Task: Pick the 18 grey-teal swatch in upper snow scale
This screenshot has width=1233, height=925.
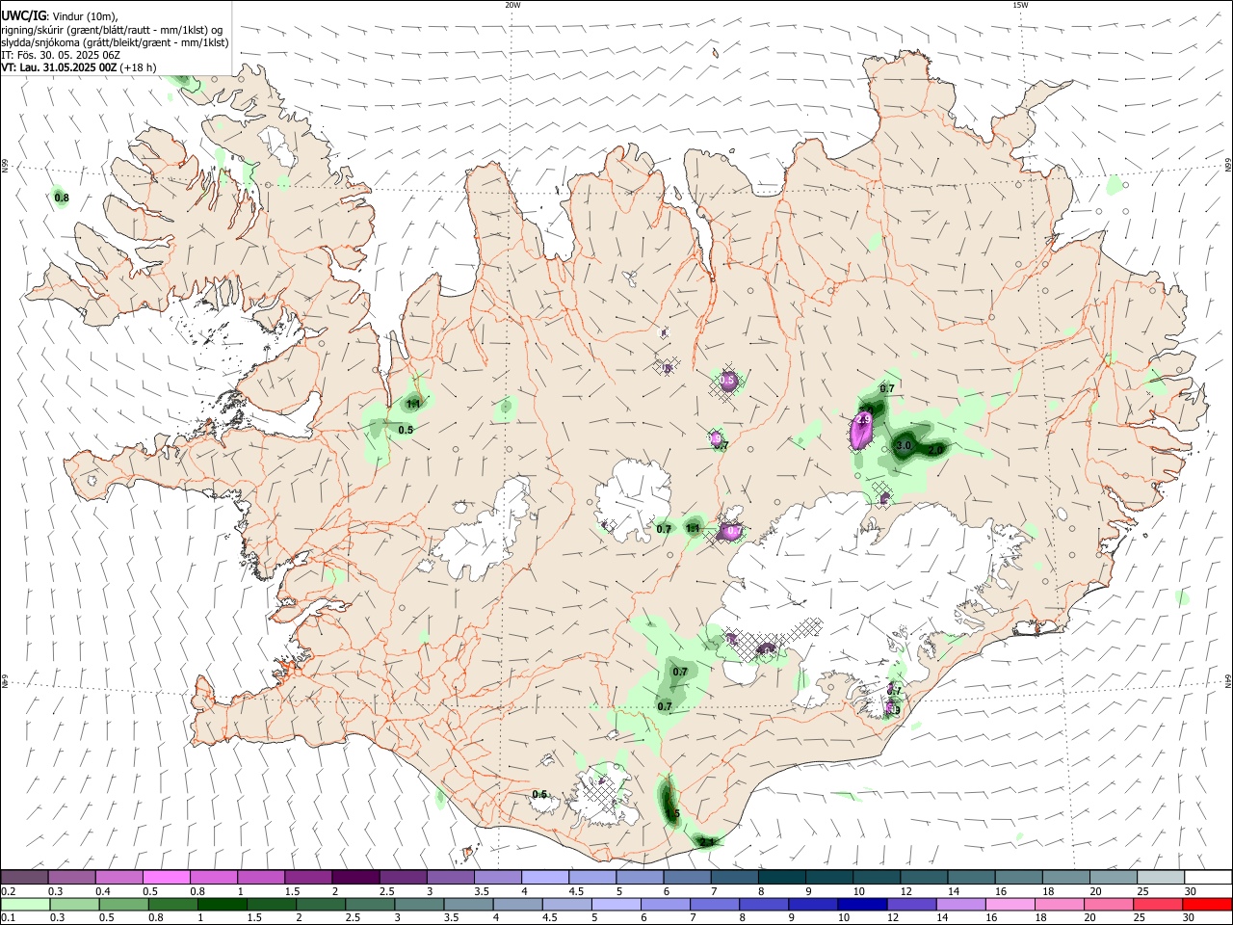Action: pos(1066,877)
